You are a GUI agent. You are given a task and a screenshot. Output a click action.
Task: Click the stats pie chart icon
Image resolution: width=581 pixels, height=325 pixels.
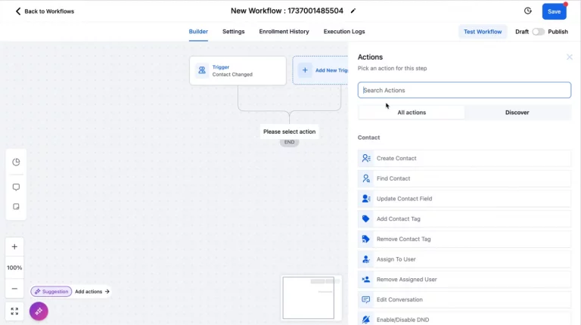(x=15, y=162)
